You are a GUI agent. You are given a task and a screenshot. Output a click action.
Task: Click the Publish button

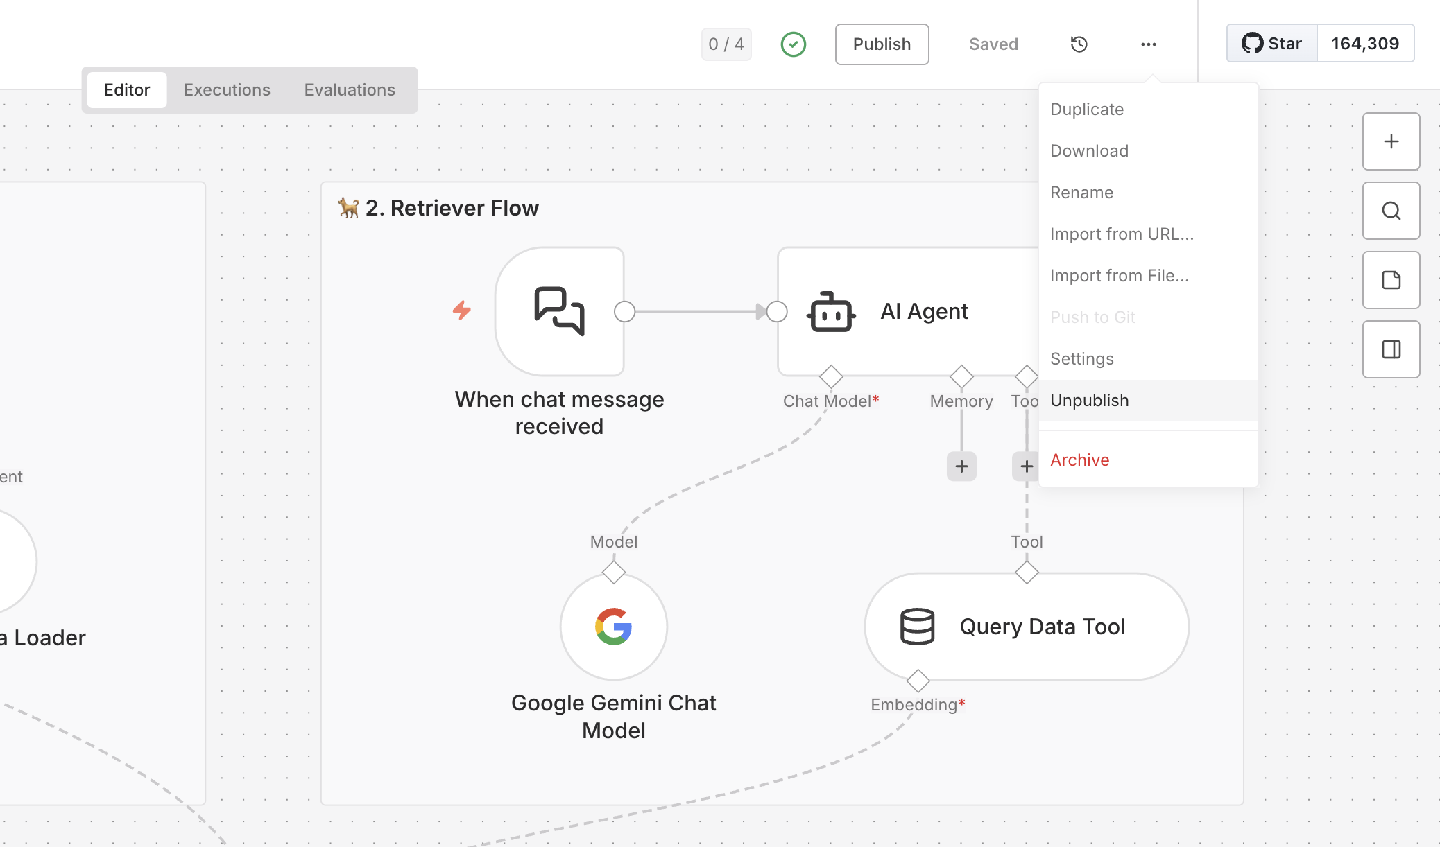[x=882, y=44]
